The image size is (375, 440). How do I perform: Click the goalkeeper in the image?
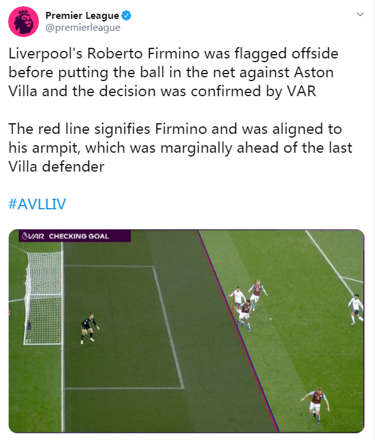[89, 329]
